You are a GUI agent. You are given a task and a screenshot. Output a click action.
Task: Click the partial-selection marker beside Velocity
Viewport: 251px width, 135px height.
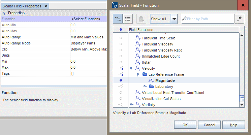[x=121, y=68]
